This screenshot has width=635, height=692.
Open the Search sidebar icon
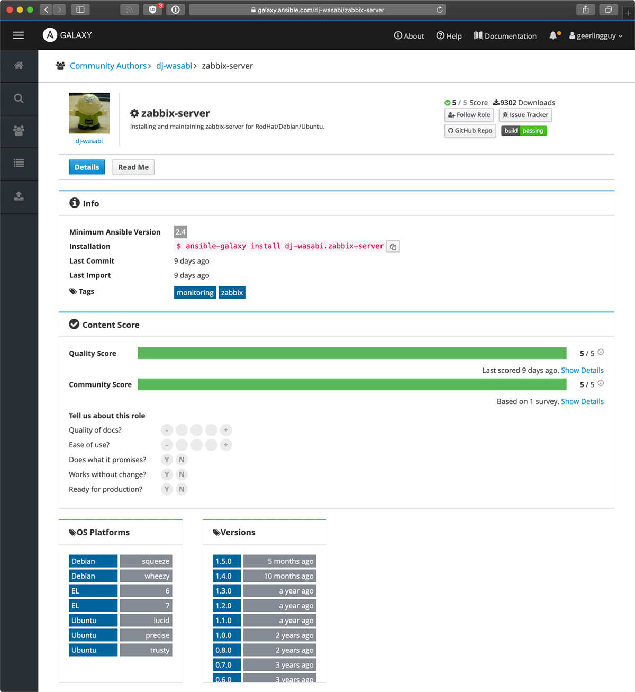[x=19, y=98]
